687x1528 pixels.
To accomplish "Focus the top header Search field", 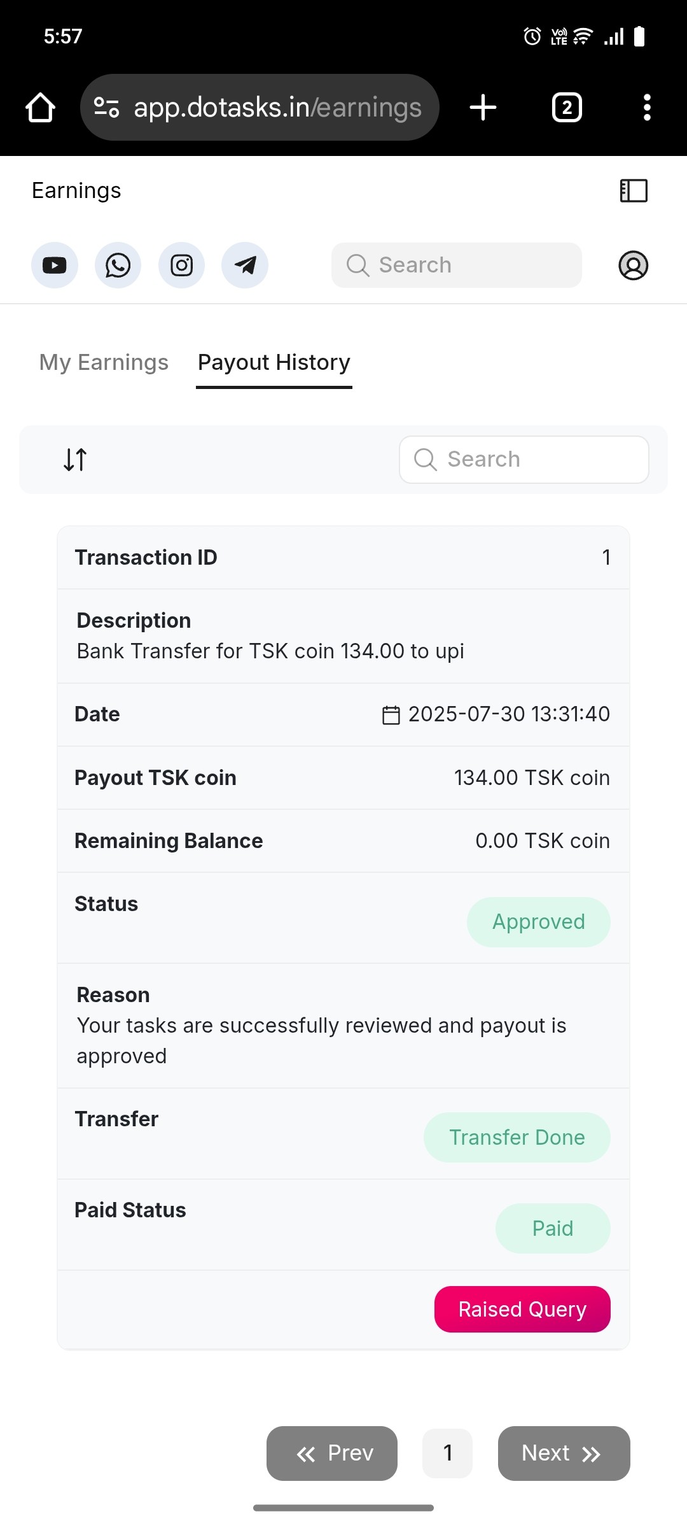I will (x=457, y=265).
